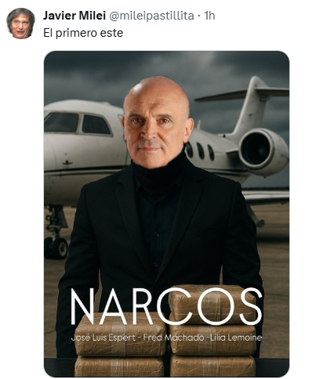
Task: Click the jet engine in the poster
Action: coord(262,151)
